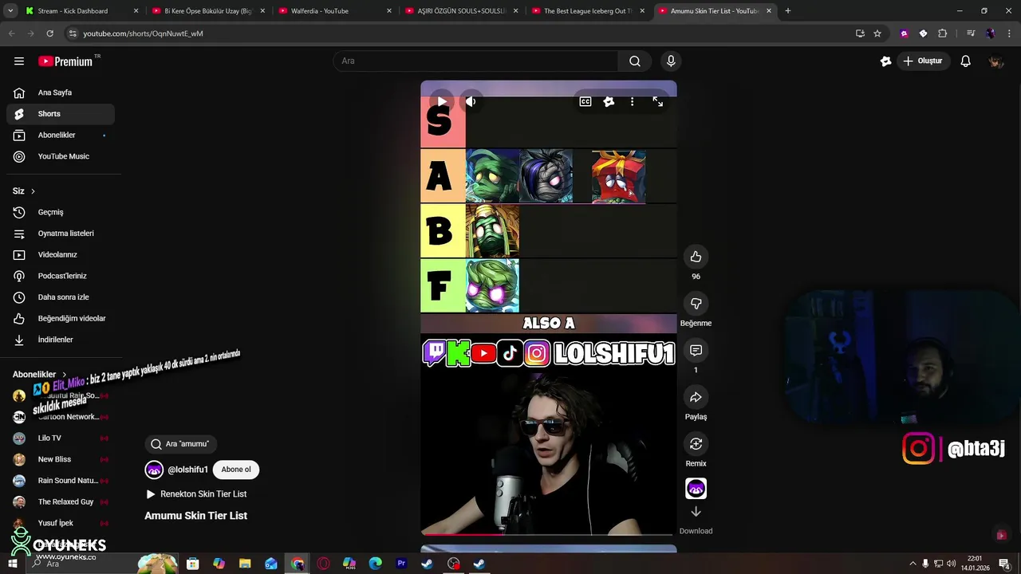Switch to Walferdia - YouTube tab

coord(333,11)
